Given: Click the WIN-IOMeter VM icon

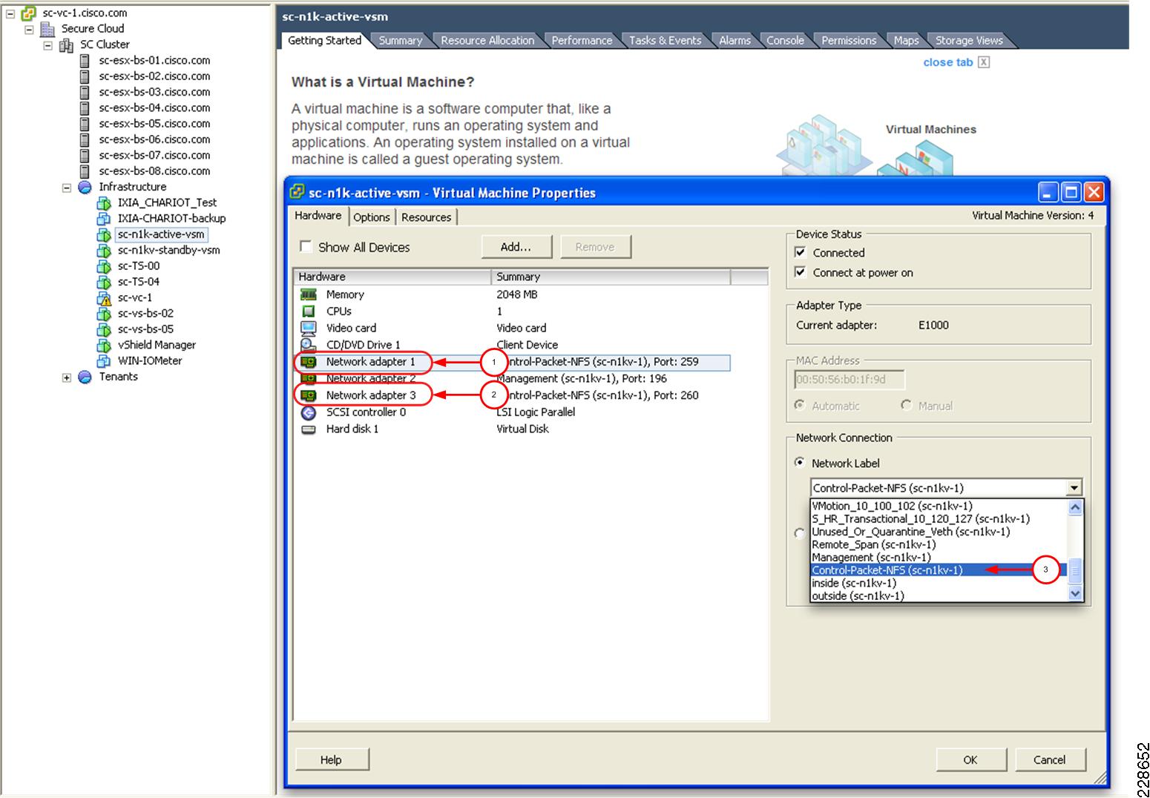Looking at the screenshot, I should (x=104, y=360).
